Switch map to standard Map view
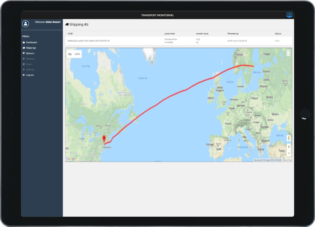This screenshot has height=227, width=315. [70, 54]
